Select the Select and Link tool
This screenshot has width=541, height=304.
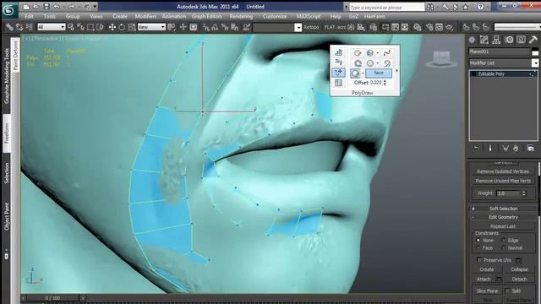coord(9,27)
